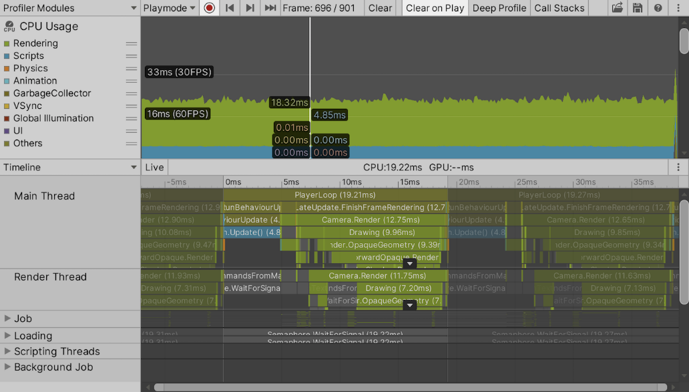This screenshot has width=689, height=392.
Task: Click the Main Thread label
Action: (x=44, y=196)
